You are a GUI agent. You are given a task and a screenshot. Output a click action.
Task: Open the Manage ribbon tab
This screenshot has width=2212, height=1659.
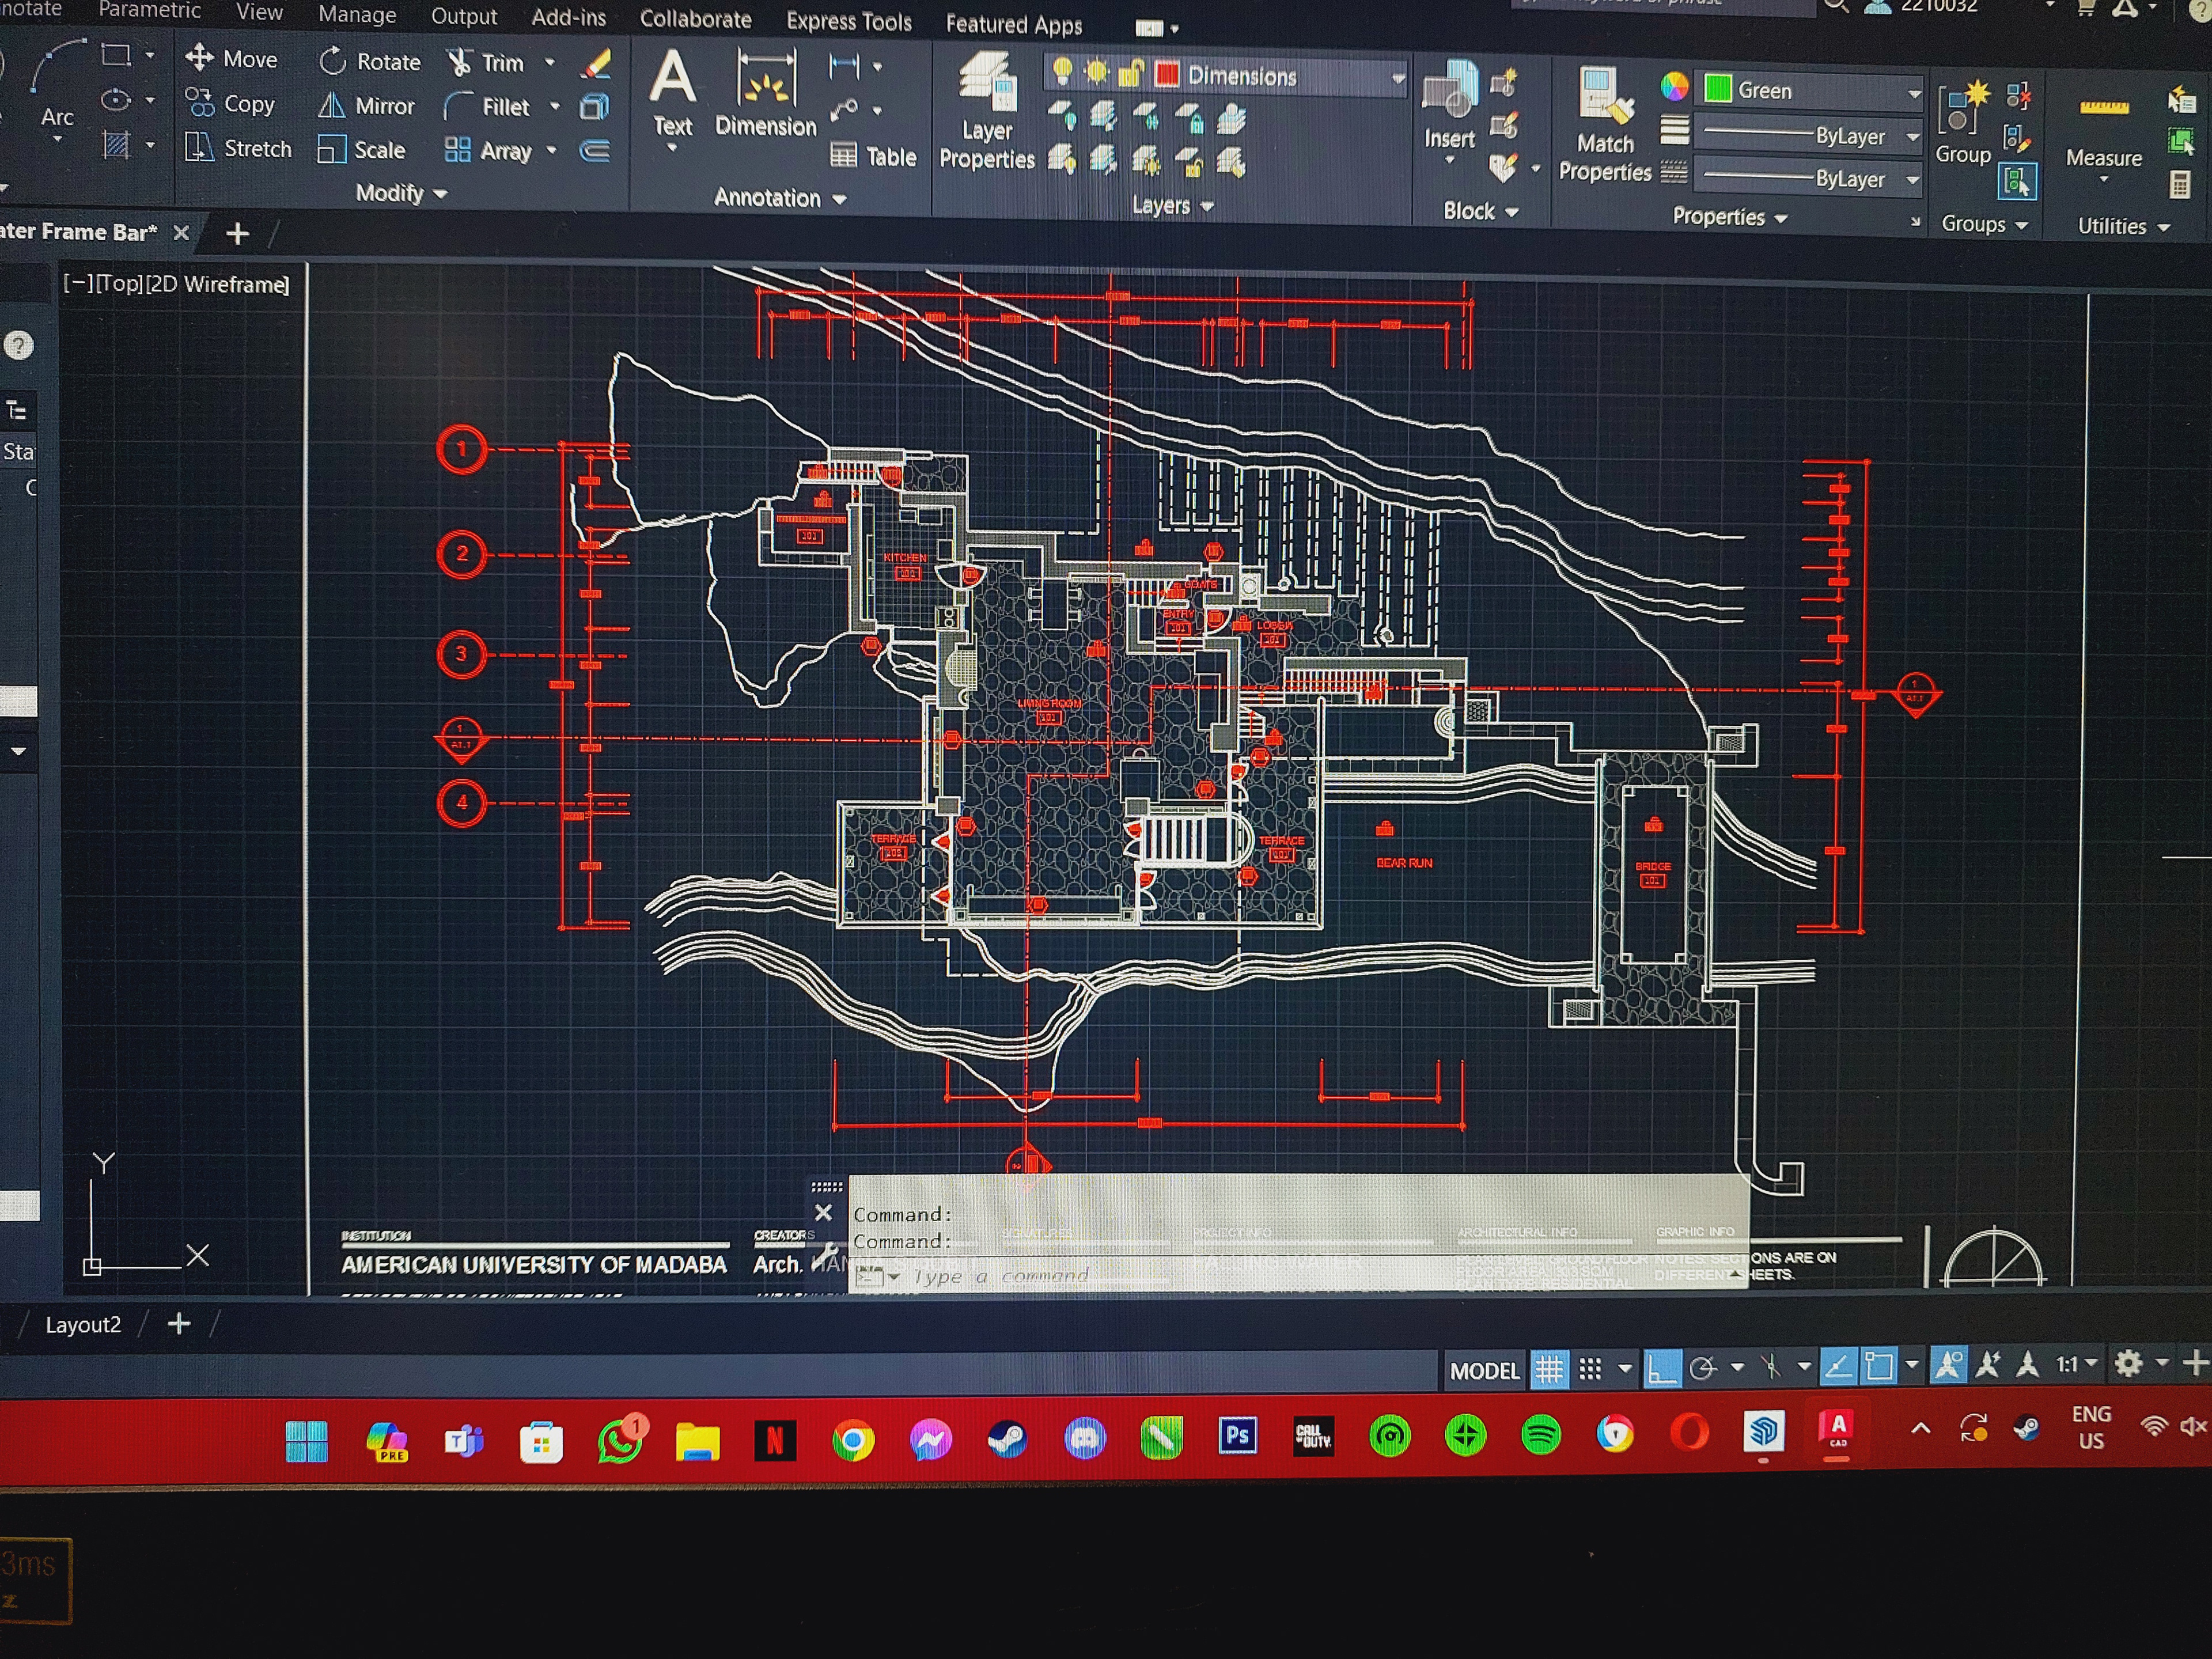click(357, 14)
